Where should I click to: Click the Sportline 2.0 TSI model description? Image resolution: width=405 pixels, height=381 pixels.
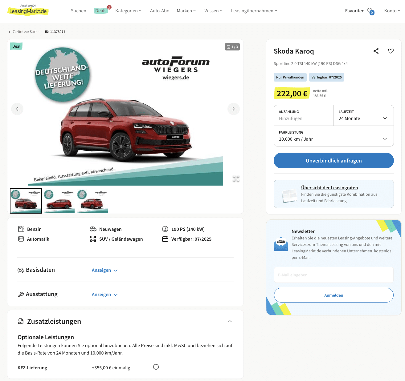point(311,64)
